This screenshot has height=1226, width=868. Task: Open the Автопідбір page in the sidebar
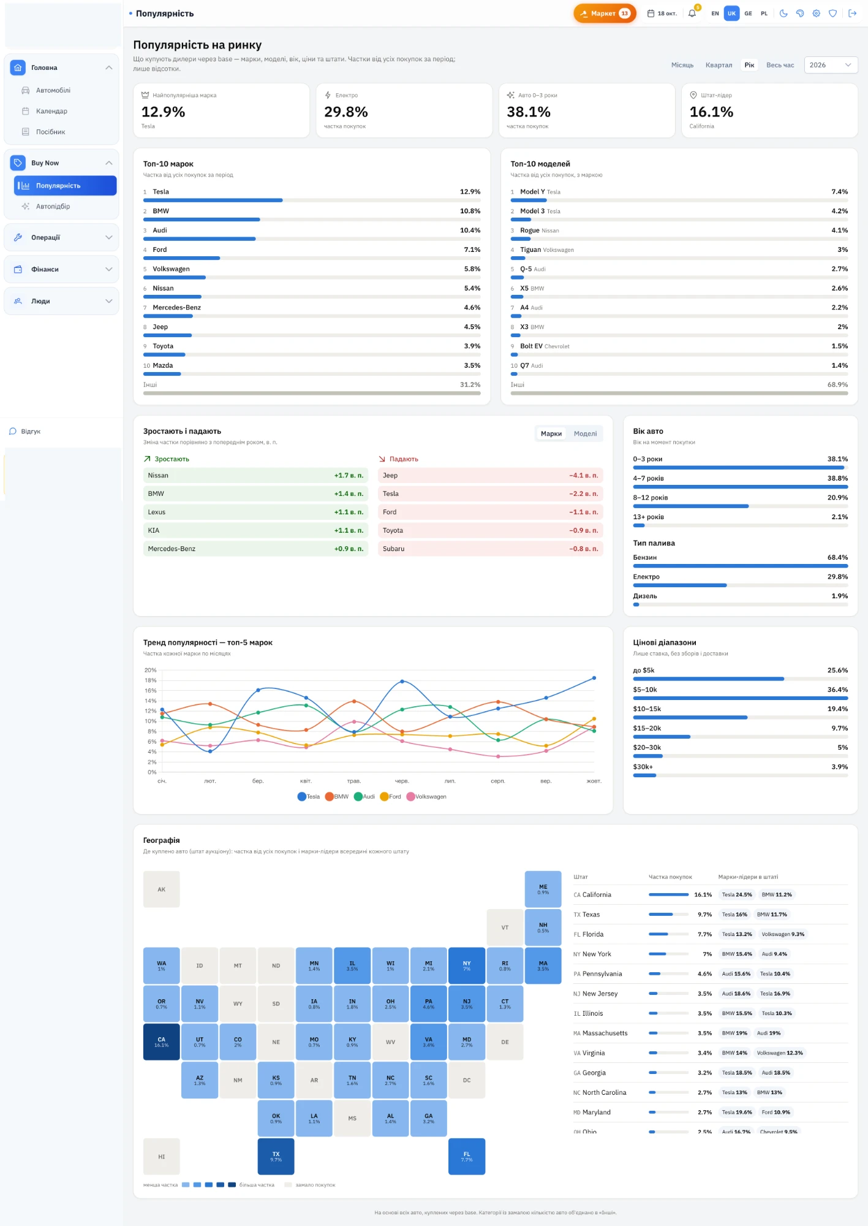pyautogui.click(x=66, y=207)
